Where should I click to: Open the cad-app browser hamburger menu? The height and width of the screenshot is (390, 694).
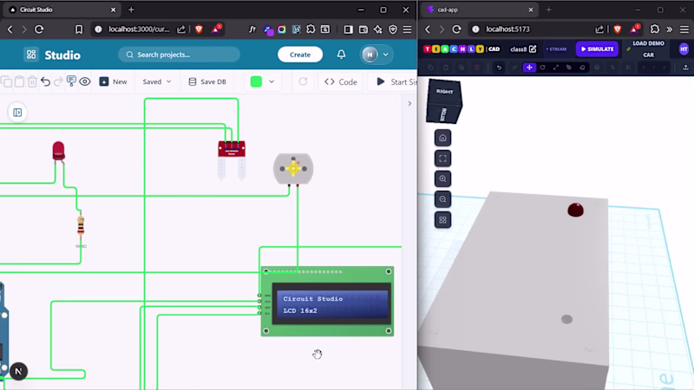684,29
